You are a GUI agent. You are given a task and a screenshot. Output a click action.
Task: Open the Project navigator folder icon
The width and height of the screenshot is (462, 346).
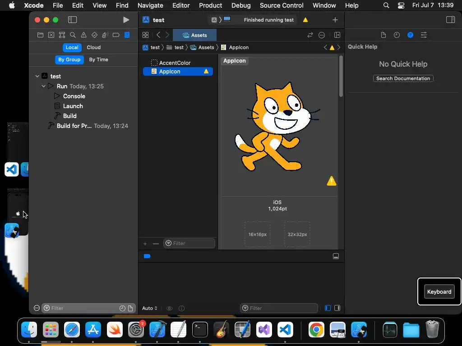40,35
